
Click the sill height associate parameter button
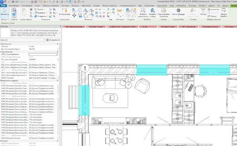(58, 49)
